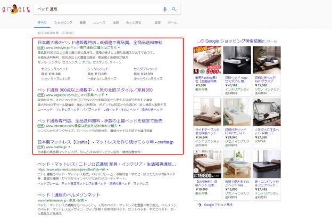Open the 日本最大級のベッド通販専門店 ad headline
This screenshot has height=219, width=332.
(100, 43)
